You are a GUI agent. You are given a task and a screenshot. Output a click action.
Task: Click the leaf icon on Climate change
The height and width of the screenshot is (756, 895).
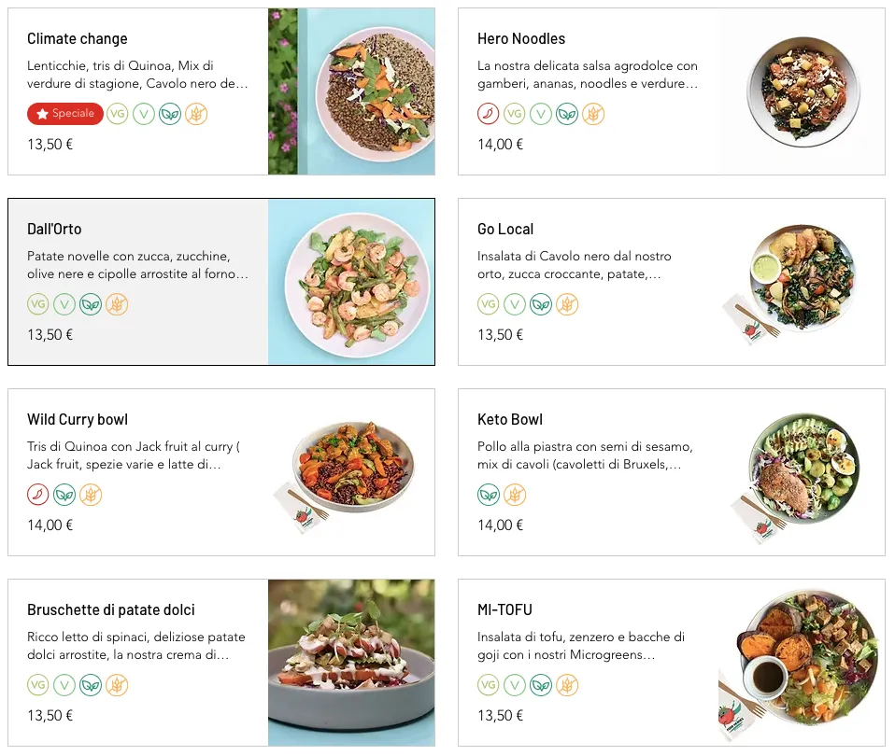[x=170, y=114]
